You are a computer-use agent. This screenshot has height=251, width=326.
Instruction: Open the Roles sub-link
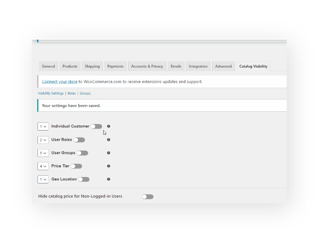[x=72, y=93]
